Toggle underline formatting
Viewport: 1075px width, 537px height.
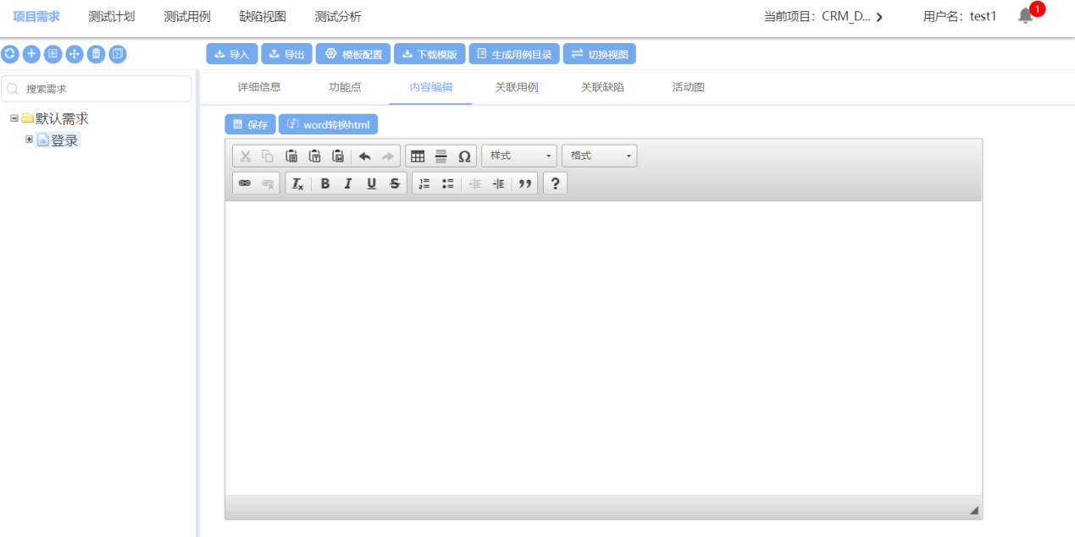point(371,184)
